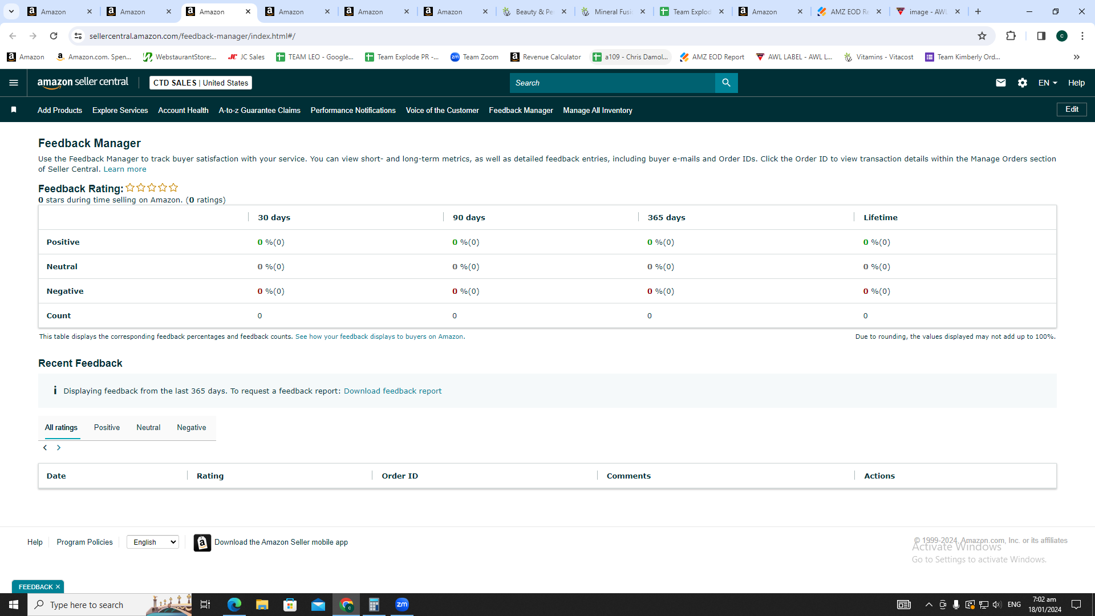Open Performance Notifications menu item
The height and width of the screenshot is (616, 1095).
(353, 110)
